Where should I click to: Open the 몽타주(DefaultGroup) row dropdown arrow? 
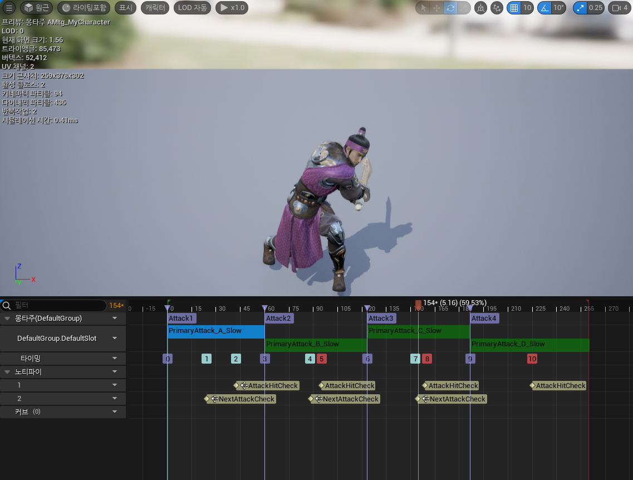pos(115,318)
